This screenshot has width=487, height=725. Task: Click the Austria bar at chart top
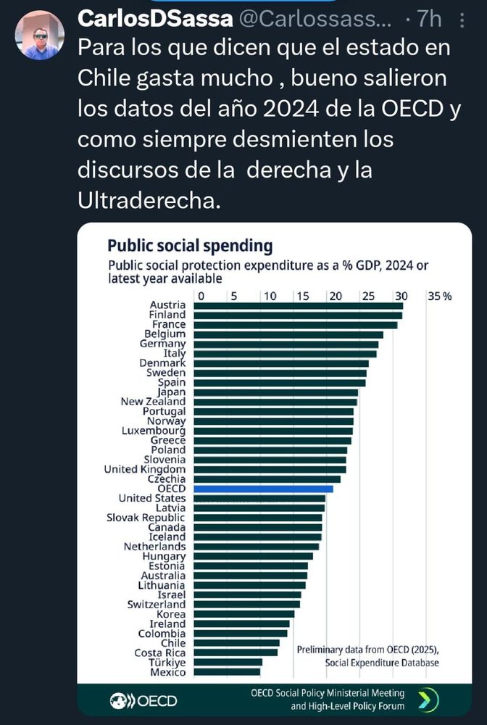point(299,306)
